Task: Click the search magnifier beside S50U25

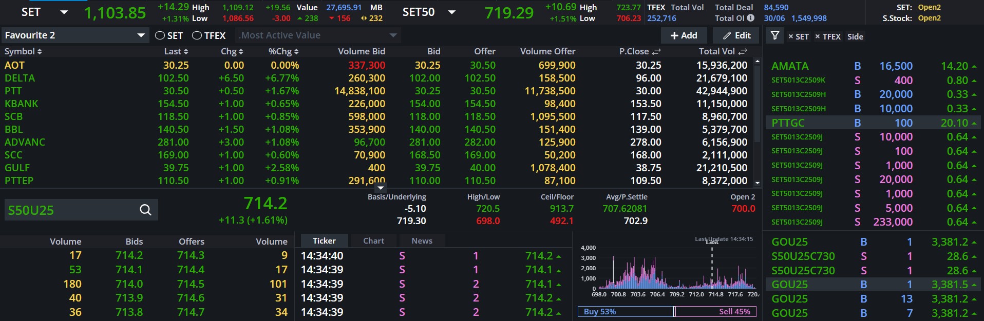Action: tap(145, 210)
